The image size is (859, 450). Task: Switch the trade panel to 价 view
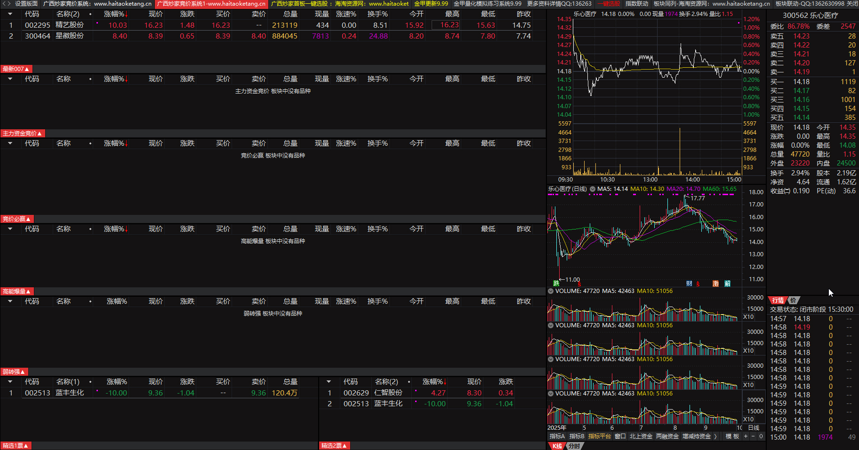(x=793, y=300)
